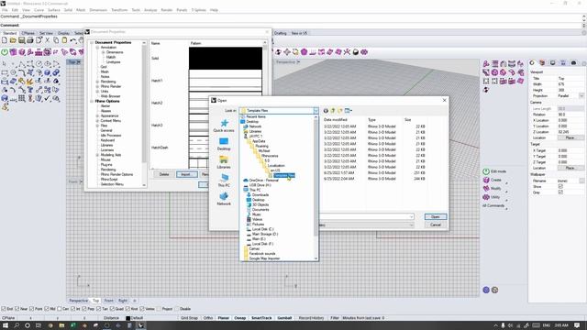
Task: Create new folder in Open dialog
Action: 340,111
